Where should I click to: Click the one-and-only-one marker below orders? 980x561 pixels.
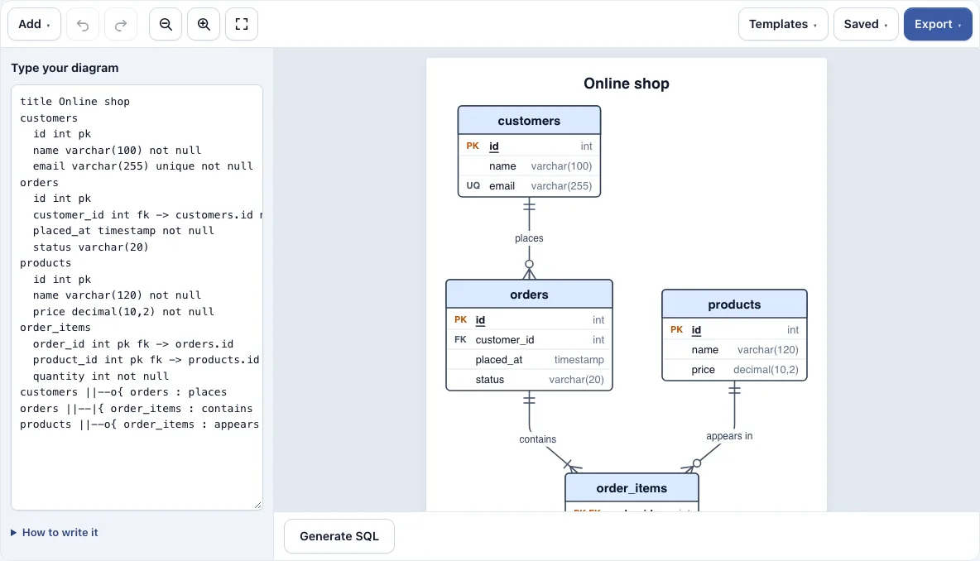click(530, 400)
